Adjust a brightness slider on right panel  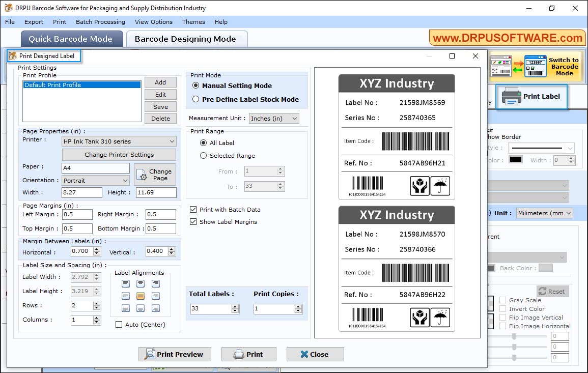coord(514,336)
